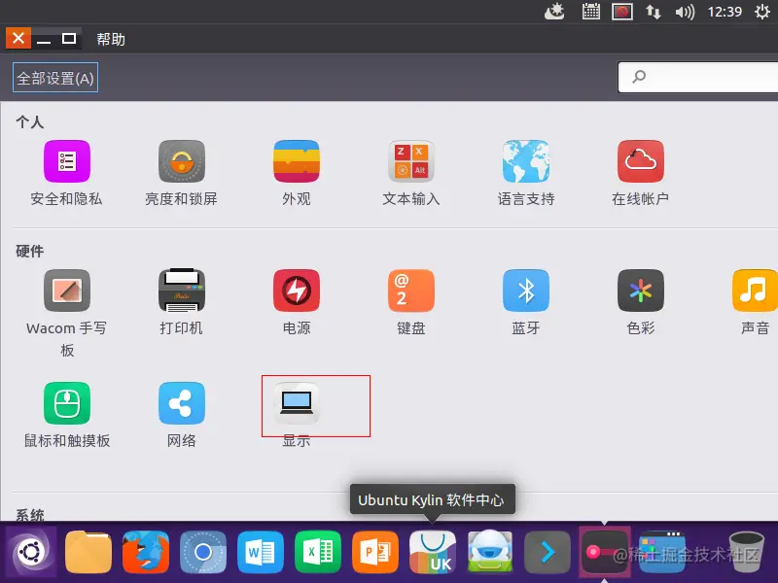Open Display settings (显示) laptop icon

point(297,403)
